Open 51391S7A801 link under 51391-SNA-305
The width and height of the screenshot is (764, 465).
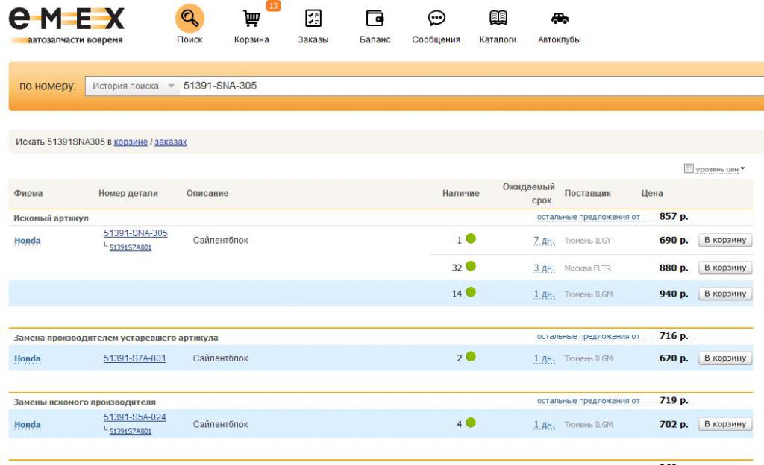pos(131,247)
